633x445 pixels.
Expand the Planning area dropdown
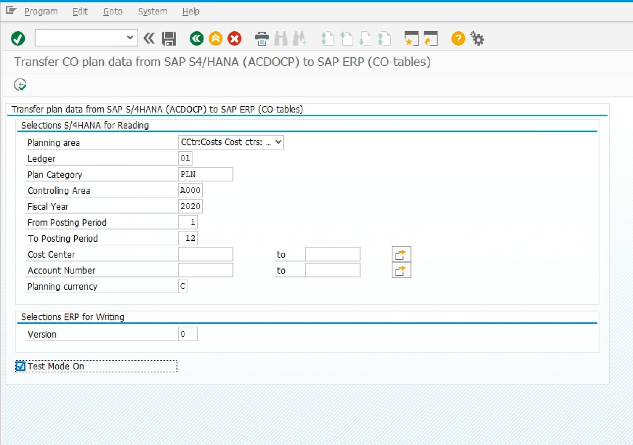[278, 142]
